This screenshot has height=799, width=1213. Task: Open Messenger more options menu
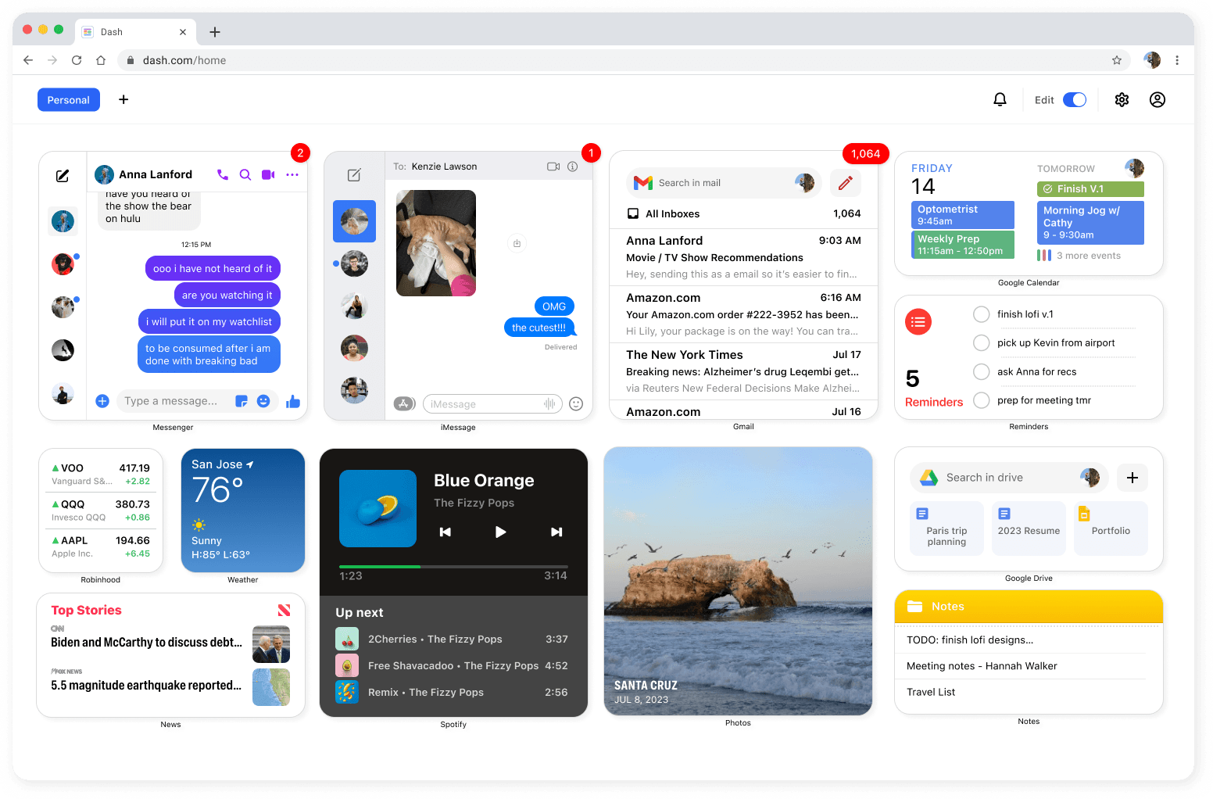292,174
